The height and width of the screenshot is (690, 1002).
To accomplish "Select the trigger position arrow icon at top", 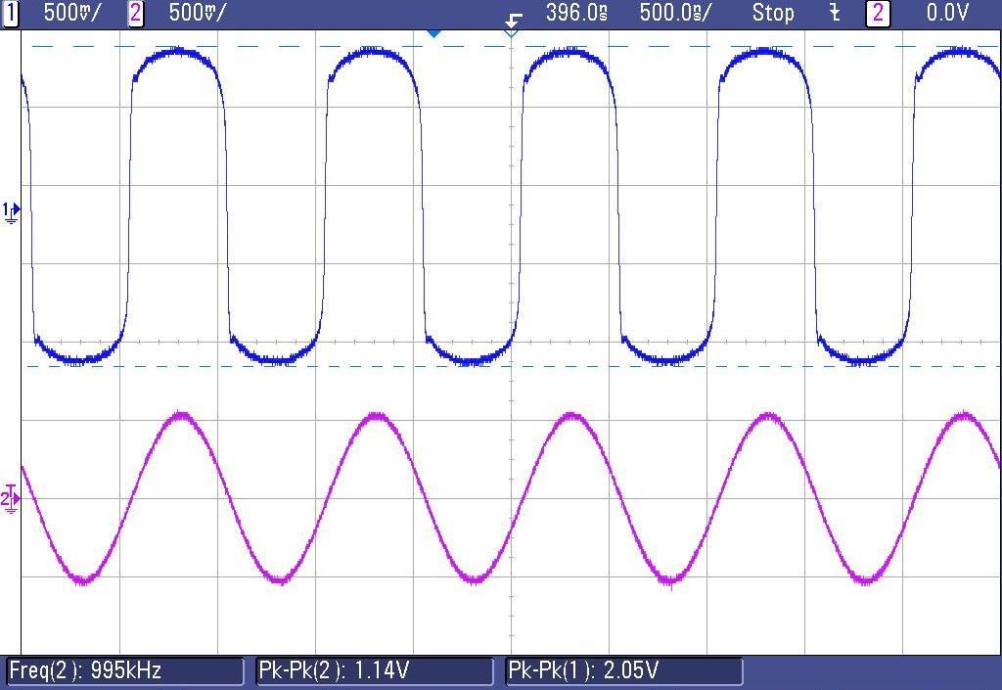I will (x=513, y=20).
